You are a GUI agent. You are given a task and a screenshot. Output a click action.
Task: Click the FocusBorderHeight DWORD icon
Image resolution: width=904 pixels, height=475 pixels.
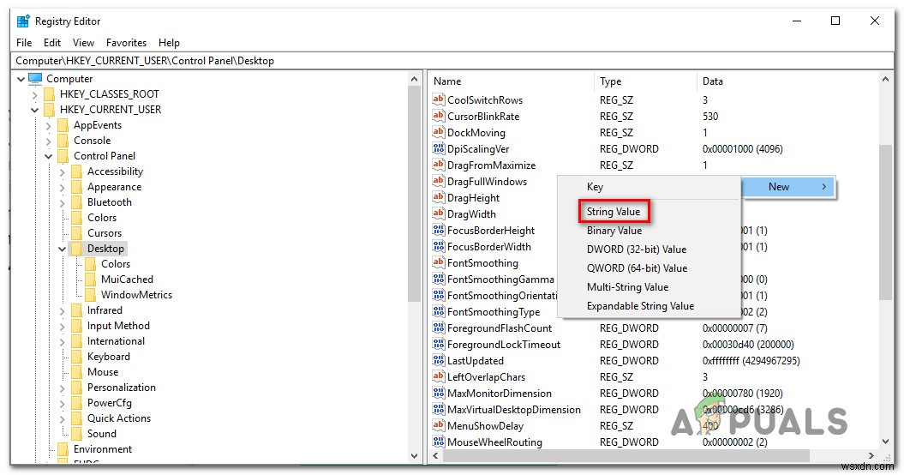click(438, 231)
